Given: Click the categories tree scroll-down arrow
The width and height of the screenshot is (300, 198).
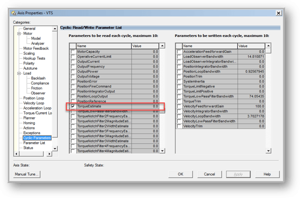Looking at the screenshot, I should coord(55,149).
